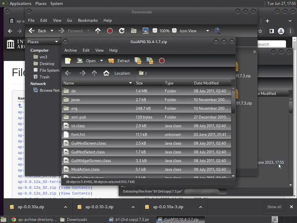
Task: Go back in archive location history
Action: 68,73
